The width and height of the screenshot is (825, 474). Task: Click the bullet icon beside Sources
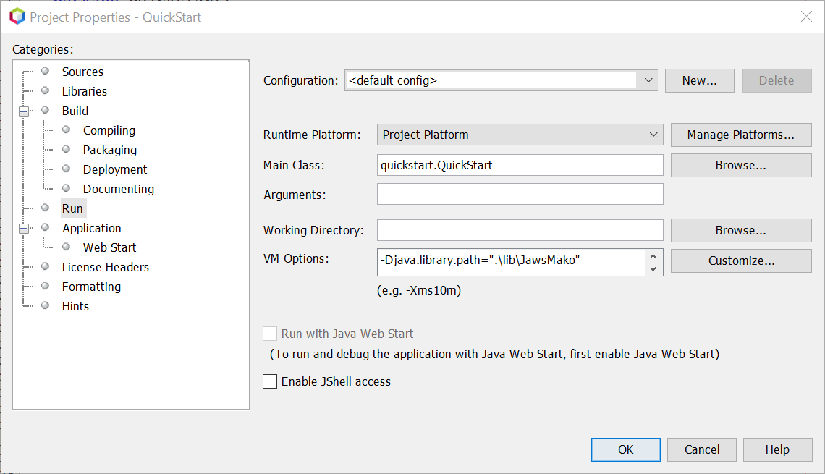coord(46,71)
